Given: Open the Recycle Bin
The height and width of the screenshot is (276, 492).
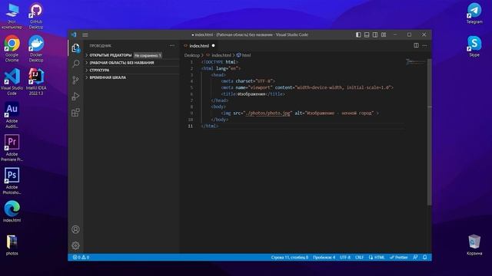Looking at the screenshot, I should pyautogui.click(x=474, y=245).
